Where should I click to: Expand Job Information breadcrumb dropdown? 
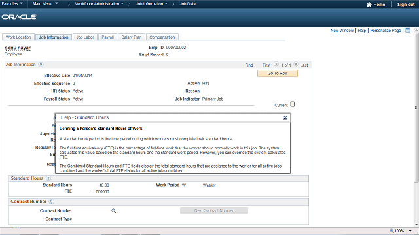[151, 4]
